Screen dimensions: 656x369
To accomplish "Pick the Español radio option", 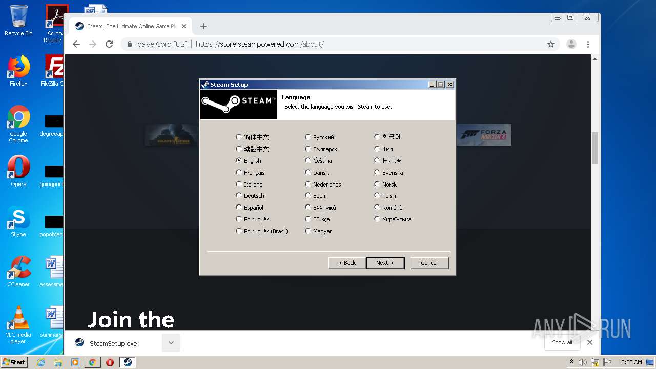I will tap(239, 207).
